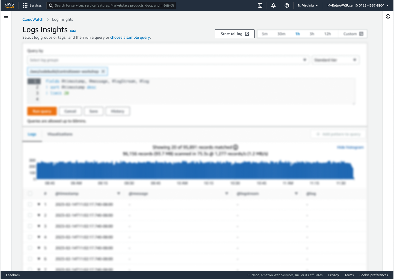
Task: Open the Services grid menu
Action: coord(32,5)
